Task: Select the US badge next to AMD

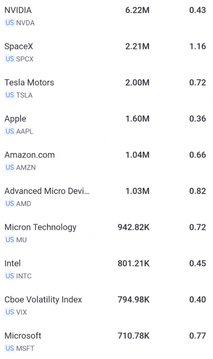Action: [10, 204]
